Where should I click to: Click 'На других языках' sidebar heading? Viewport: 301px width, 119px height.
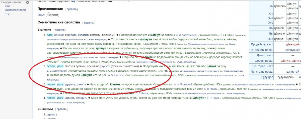click(x=11, y=2)
